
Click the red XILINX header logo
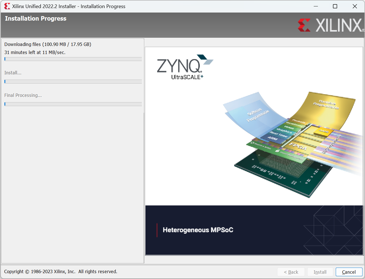pyautogui.click(x=330, y=25)
